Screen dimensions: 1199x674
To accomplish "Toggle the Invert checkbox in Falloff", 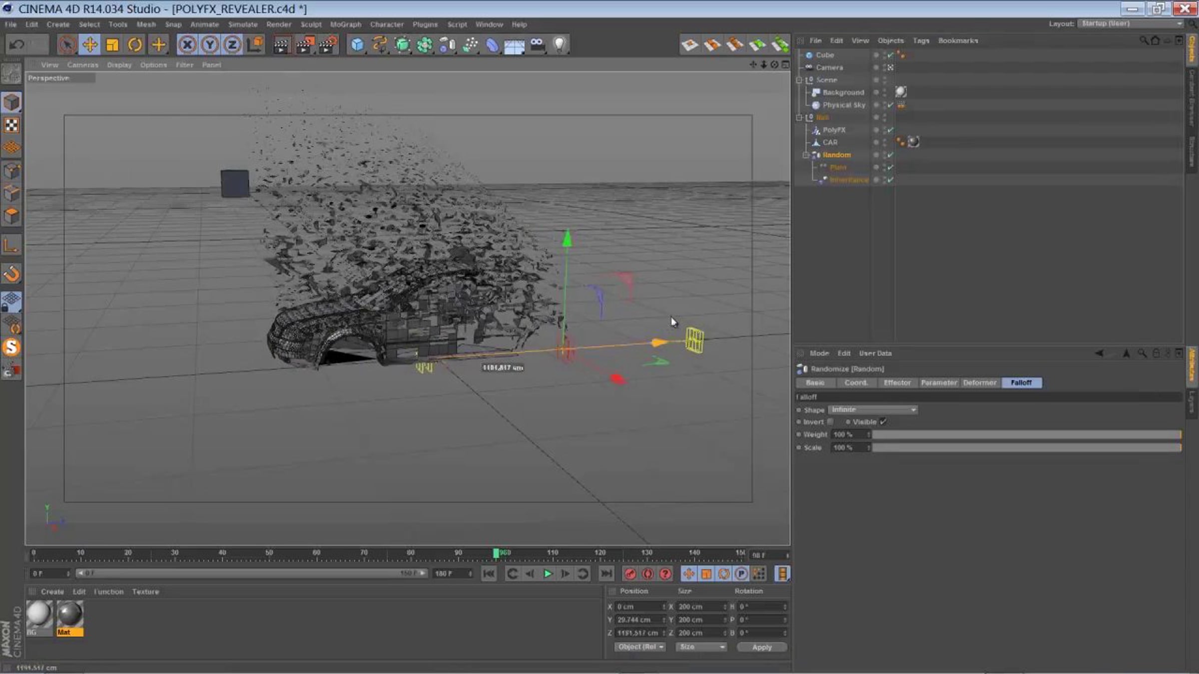I will click(x=830, y=422).
